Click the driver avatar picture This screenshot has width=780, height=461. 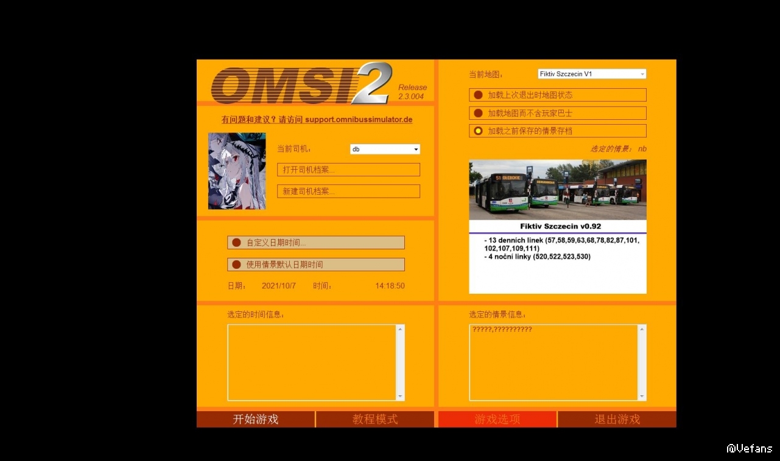coord(237,171)
